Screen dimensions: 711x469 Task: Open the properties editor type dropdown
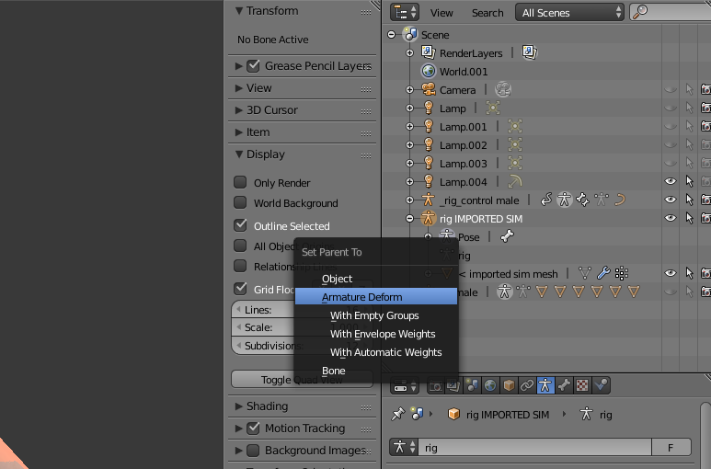click(x=405, y=386)
